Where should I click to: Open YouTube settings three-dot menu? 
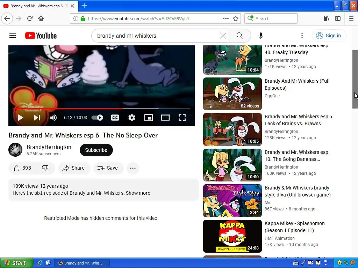click(x=302, y=36)
